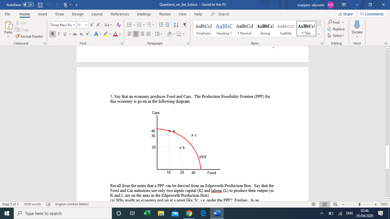The width and height of the screenshot is (390, 219).
Task: Toggle the AutoSave switch
Action: pos(28,5)
